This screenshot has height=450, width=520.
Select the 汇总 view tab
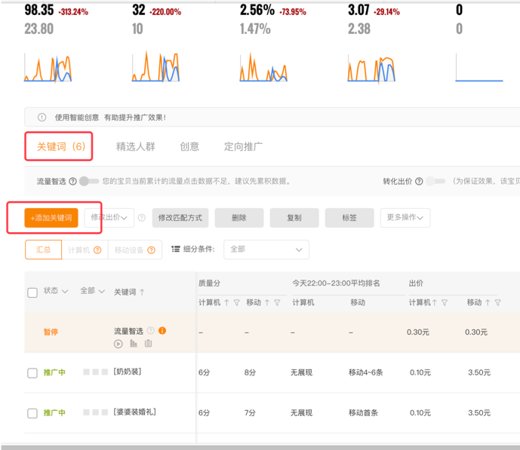[44, 249]
